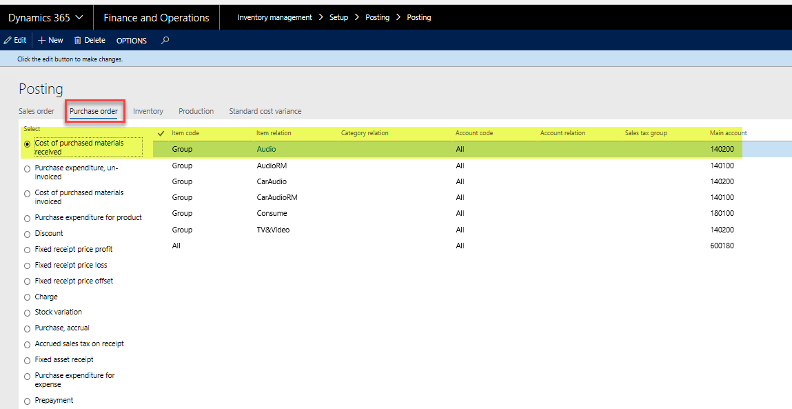Select Purchase expenditure for expense option

point(28,376)
